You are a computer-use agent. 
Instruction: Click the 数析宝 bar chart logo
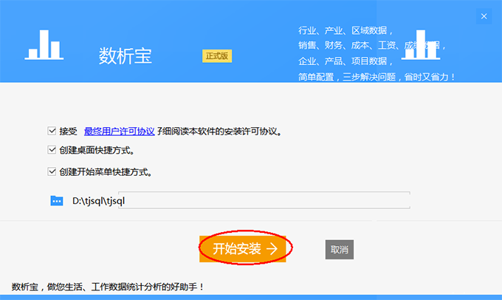tap(44, 45)
